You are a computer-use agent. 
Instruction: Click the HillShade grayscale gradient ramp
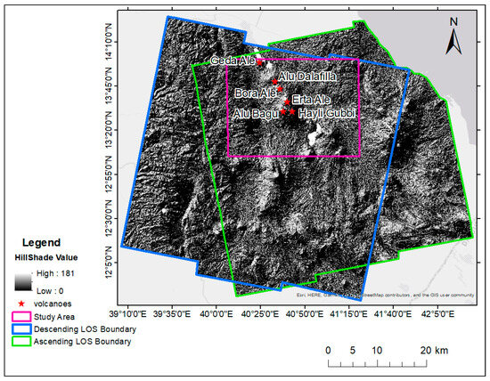pos(23,282)
